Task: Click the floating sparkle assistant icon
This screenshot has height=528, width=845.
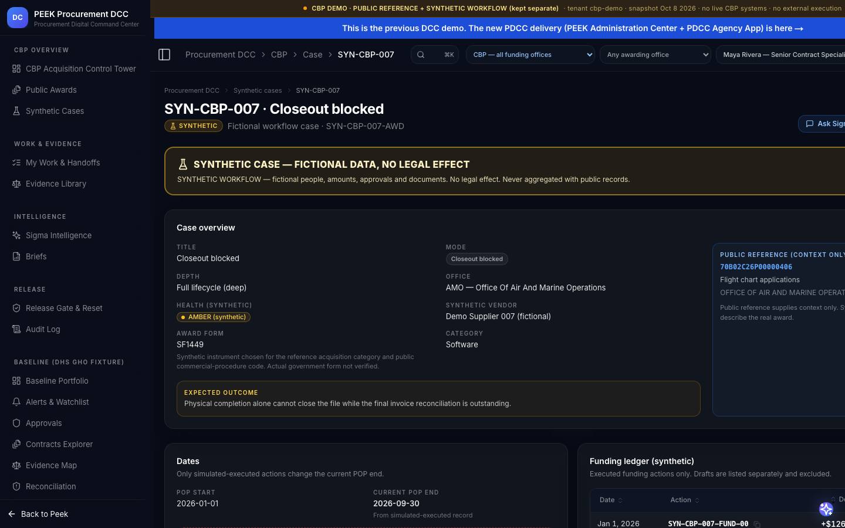Action: tap(826, 509)
